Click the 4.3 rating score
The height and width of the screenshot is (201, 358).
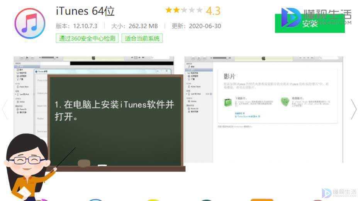213,11
